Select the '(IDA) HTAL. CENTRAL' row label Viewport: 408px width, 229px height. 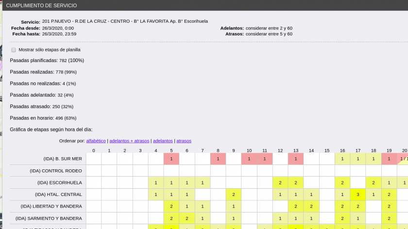click(x=58, y=195)
